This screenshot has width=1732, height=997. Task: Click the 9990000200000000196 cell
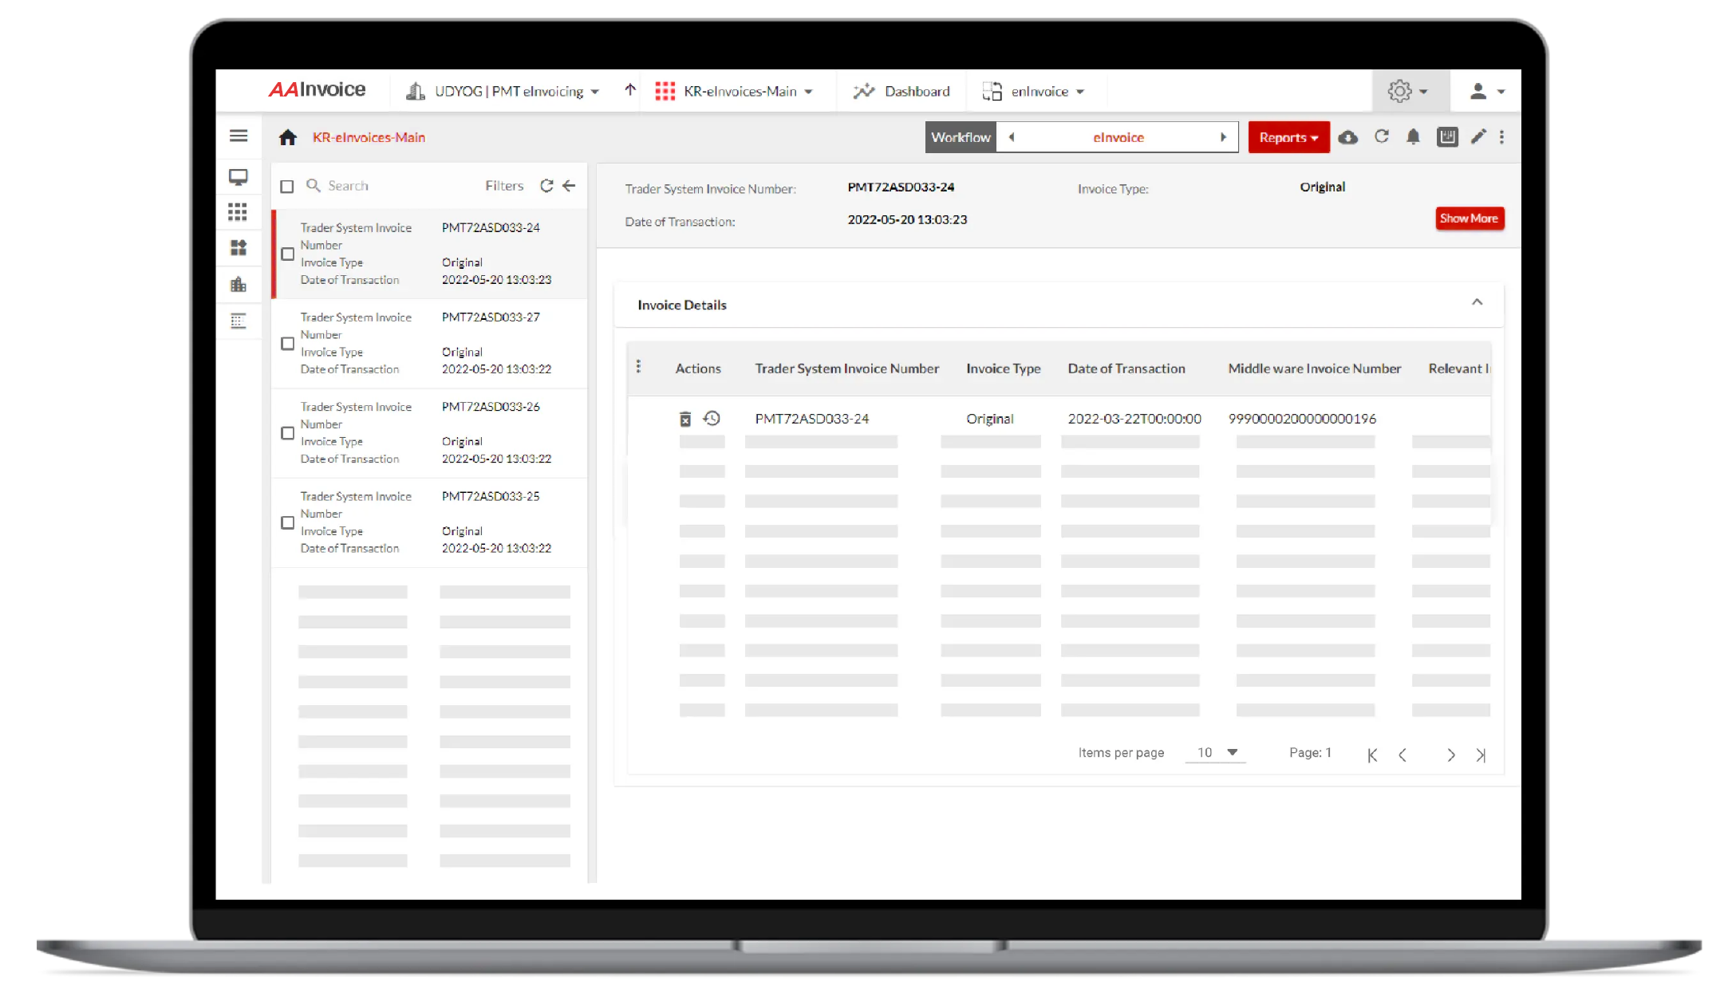pyautogui.click(x=1302, y=419)
